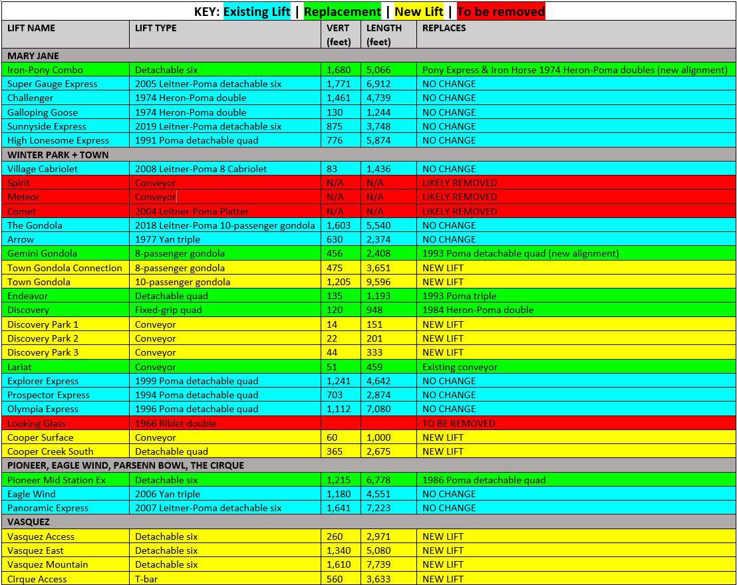Viewport: 737px width, 585px height.
Task: Click '2004 Leitner-Poma Platter' cell
Action: 225,211
